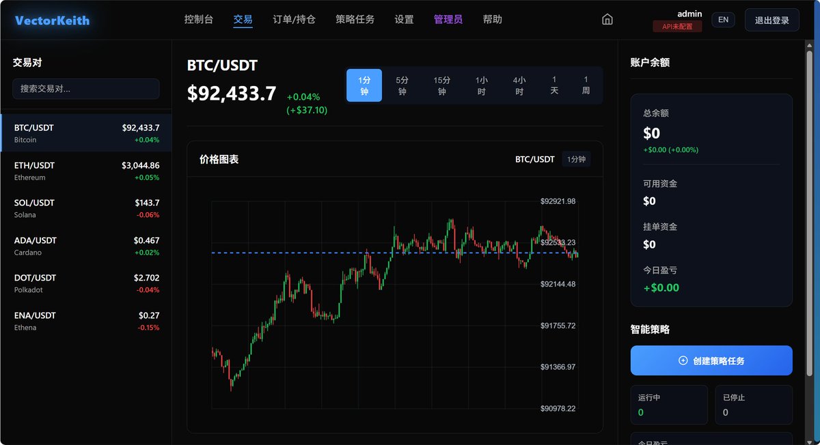
Task: Open the home icon in header
Action: pyautogui.click(x=607, y=20)
